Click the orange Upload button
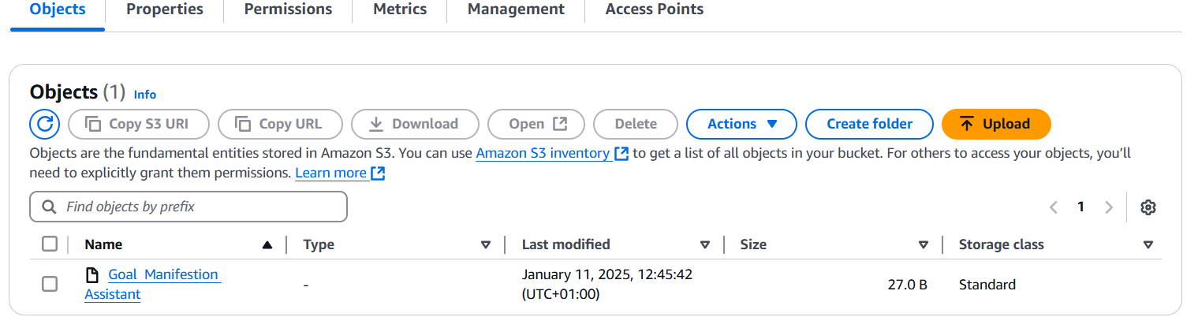Viewport: 1198px width, 317px height. 996,124
